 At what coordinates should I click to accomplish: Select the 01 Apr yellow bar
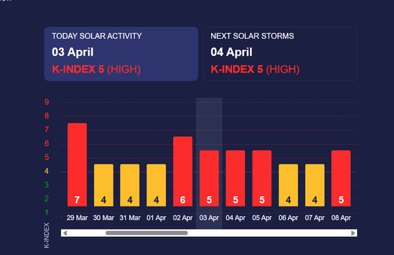pyautogui.click(x=156, y=185)
